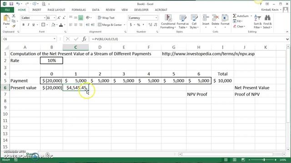Open the Name Box dropdown arrow
Image resolution: width=291 pixels, height=163 pixels.
click(55, 39)
